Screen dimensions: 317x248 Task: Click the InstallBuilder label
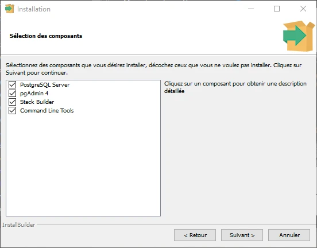pyautogui.click(x=18, y=225)
